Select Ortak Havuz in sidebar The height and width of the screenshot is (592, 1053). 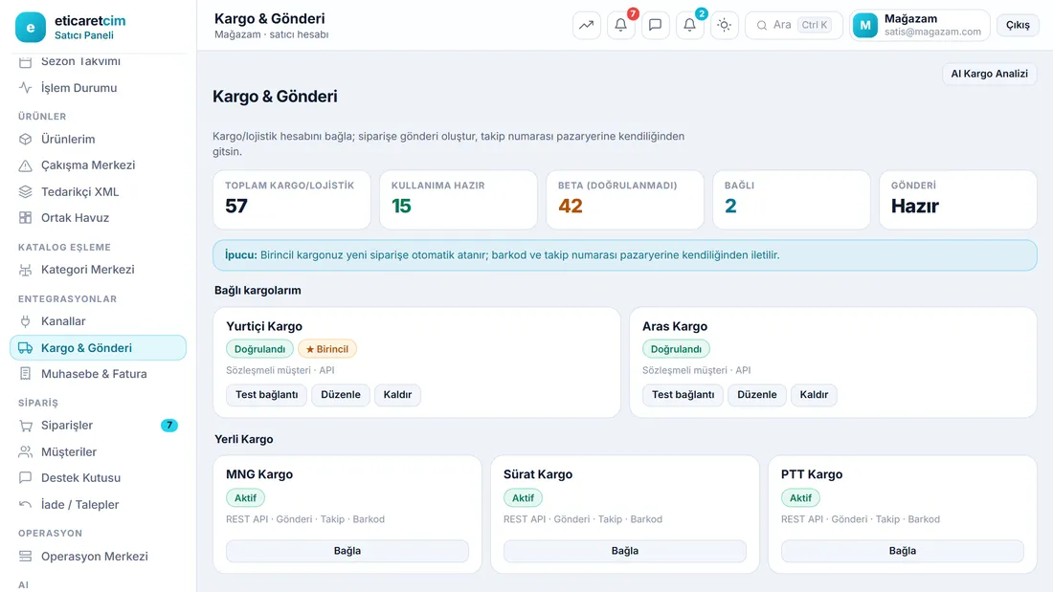98,217
